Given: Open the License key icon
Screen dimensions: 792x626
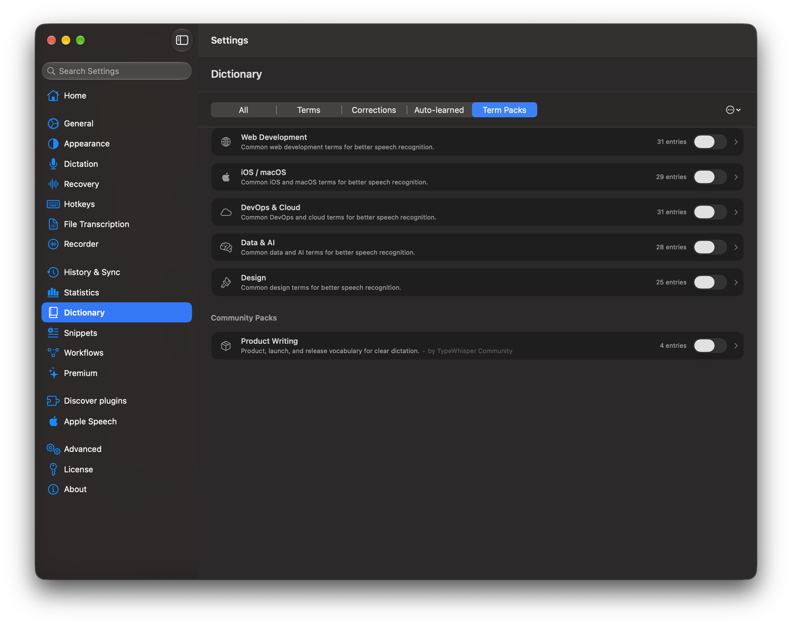Looking at the screenshot, I should (x=53, y=469).
